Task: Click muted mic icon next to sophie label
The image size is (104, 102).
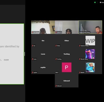Action: tap(32, 72)
